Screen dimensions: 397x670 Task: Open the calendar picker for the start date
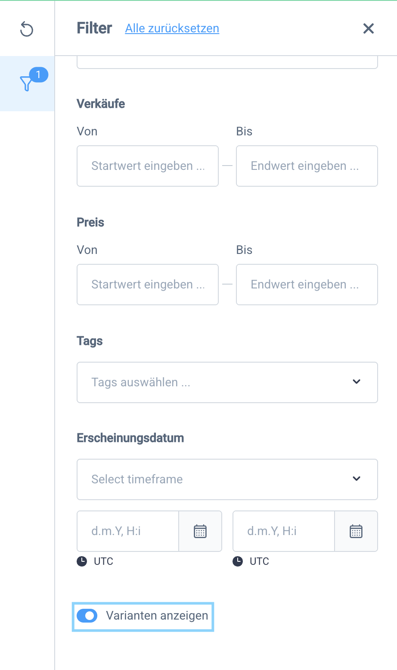click(200, 531)
